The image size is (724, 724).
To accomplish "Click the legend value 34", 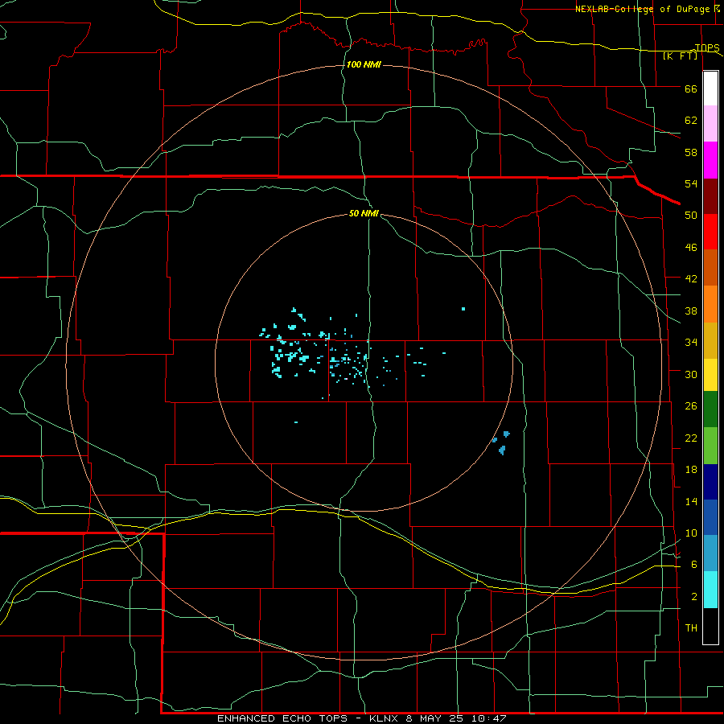I will 691,342.
